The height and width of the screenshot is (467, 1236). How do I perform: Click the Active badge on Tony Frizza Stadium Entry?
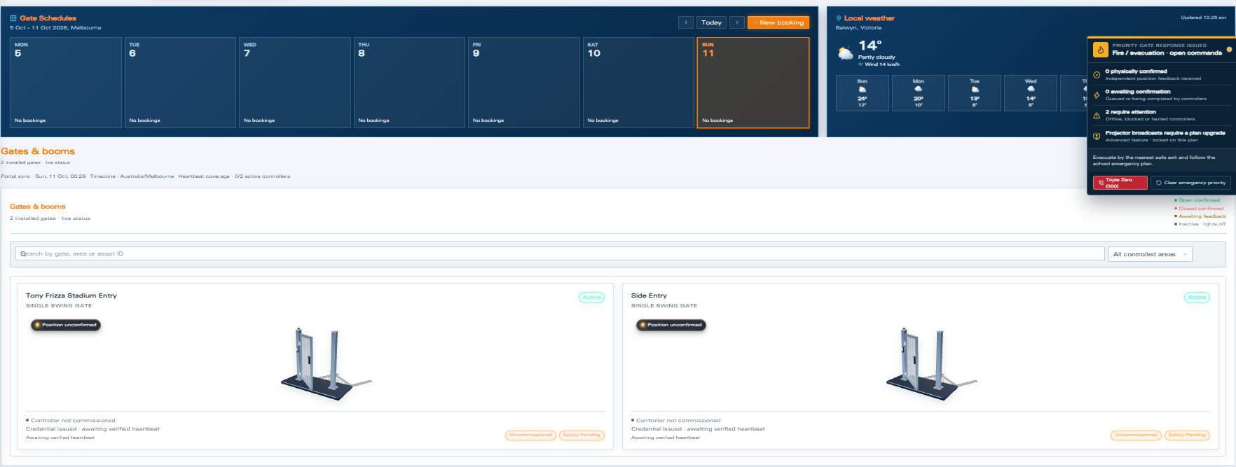point(591,298)
